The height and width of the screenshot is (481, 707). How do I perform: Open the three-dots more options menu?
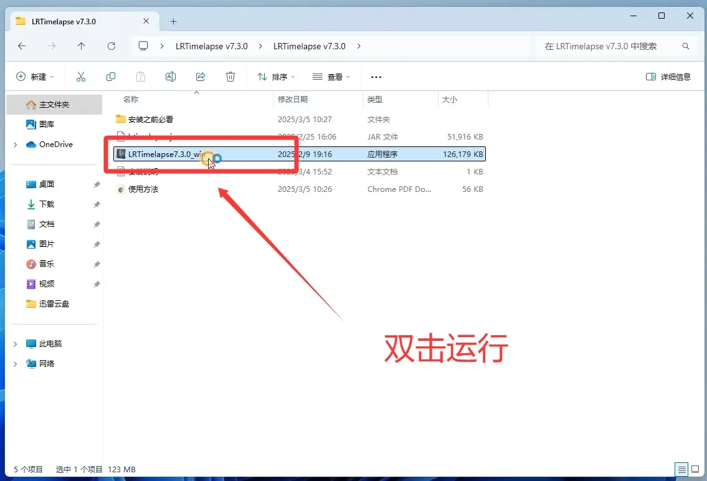click(376, 77)
